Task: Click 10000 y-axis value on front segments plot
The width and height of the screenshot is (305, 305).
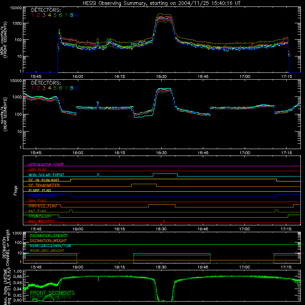Action: click(x=16, y=8)
